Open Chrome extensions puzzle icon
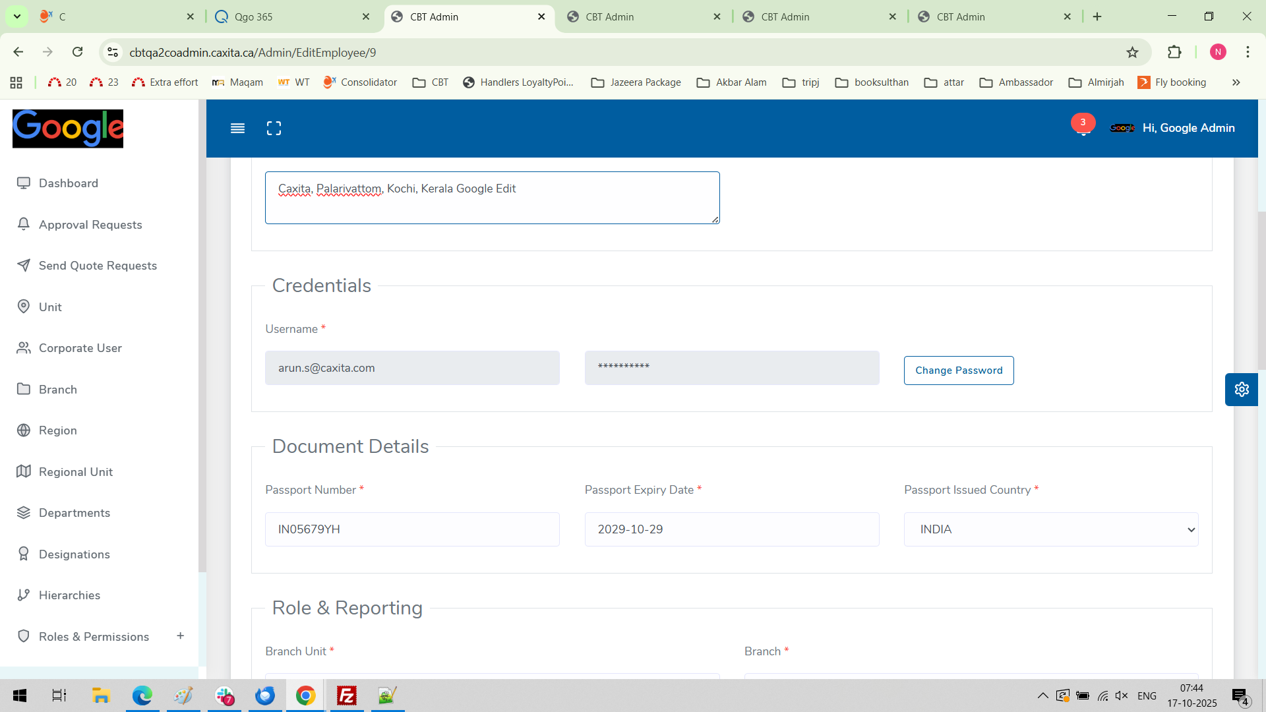1266x712 pixels. pyautogui.click(x=1174, y=52)
